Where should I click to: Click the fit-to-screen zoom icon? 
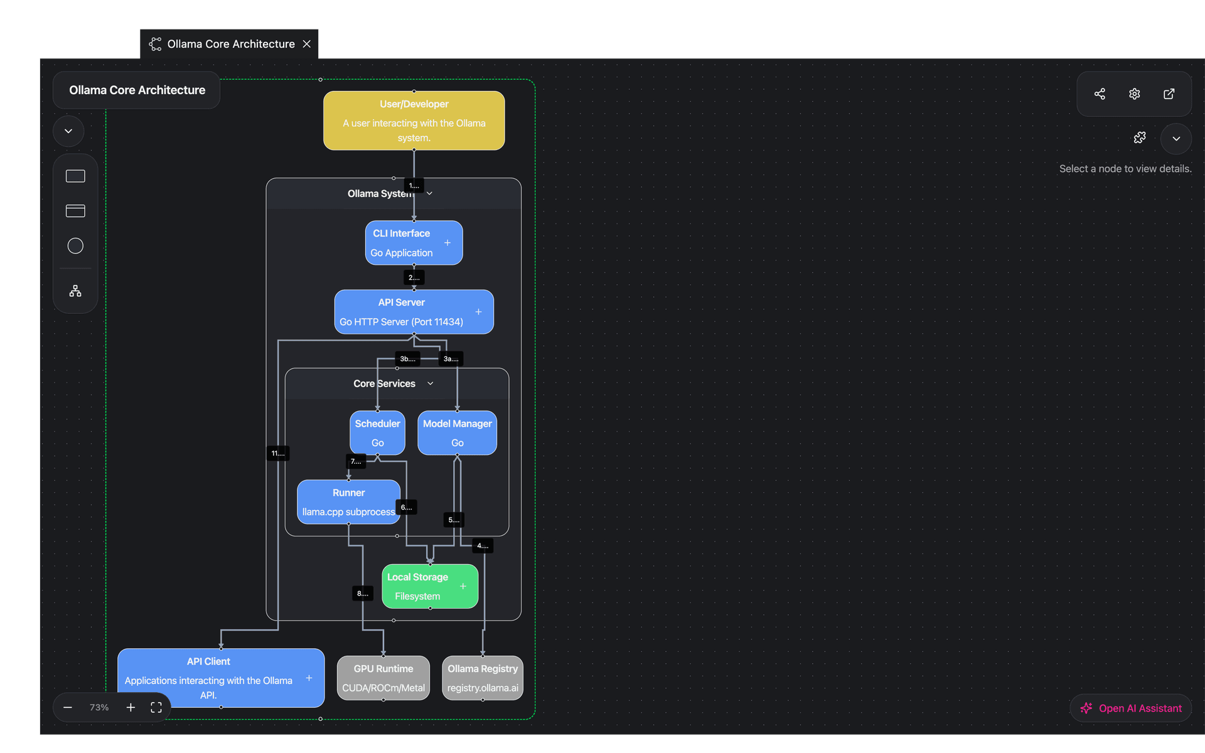tap(156, 707)
